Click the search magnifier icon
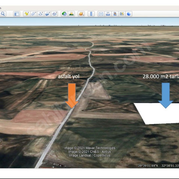The width and height of the screenshot is (179, 179). point(3,14)
